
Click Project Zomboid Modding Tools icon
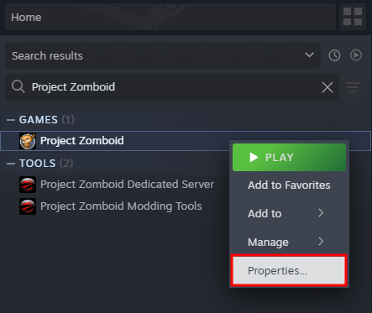[x=28, y=206]
